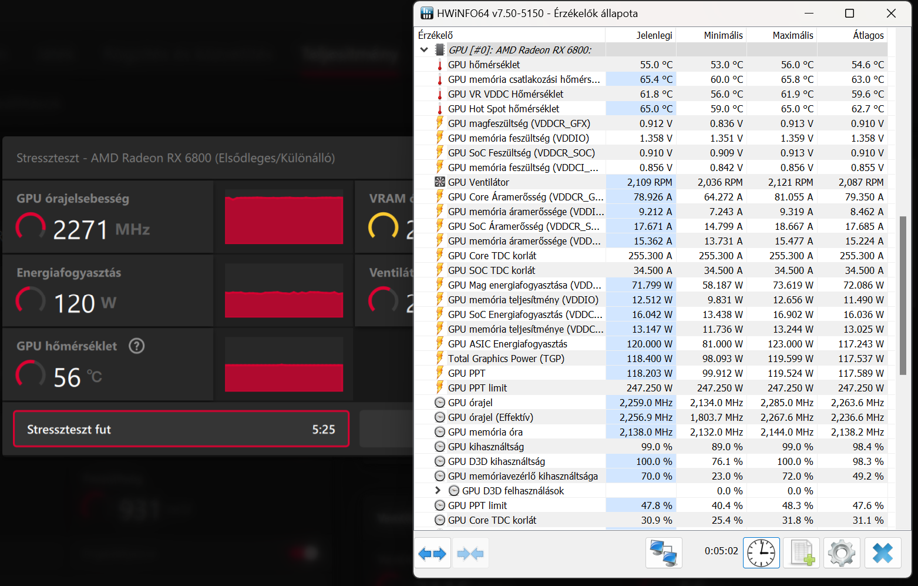
Task: Click the 2,109 RPM current fan value
Action: pyautogui.click(x=650, y=182)
